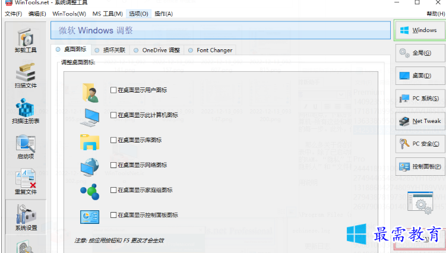
Task: Click the user folder icon
Action: pos(90,93)
